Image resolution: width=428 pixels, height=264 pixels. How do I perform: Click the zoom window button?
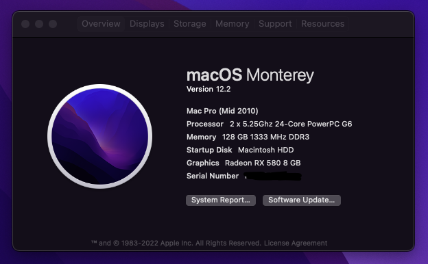click(x=53, y=24)
